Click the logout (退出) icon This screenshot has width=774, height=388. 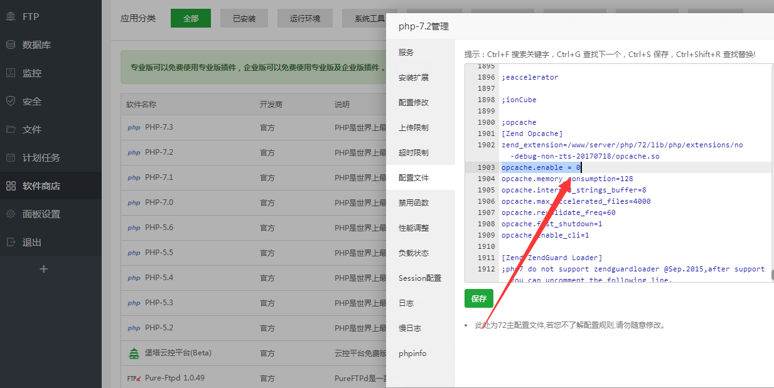tap(11, 242)
